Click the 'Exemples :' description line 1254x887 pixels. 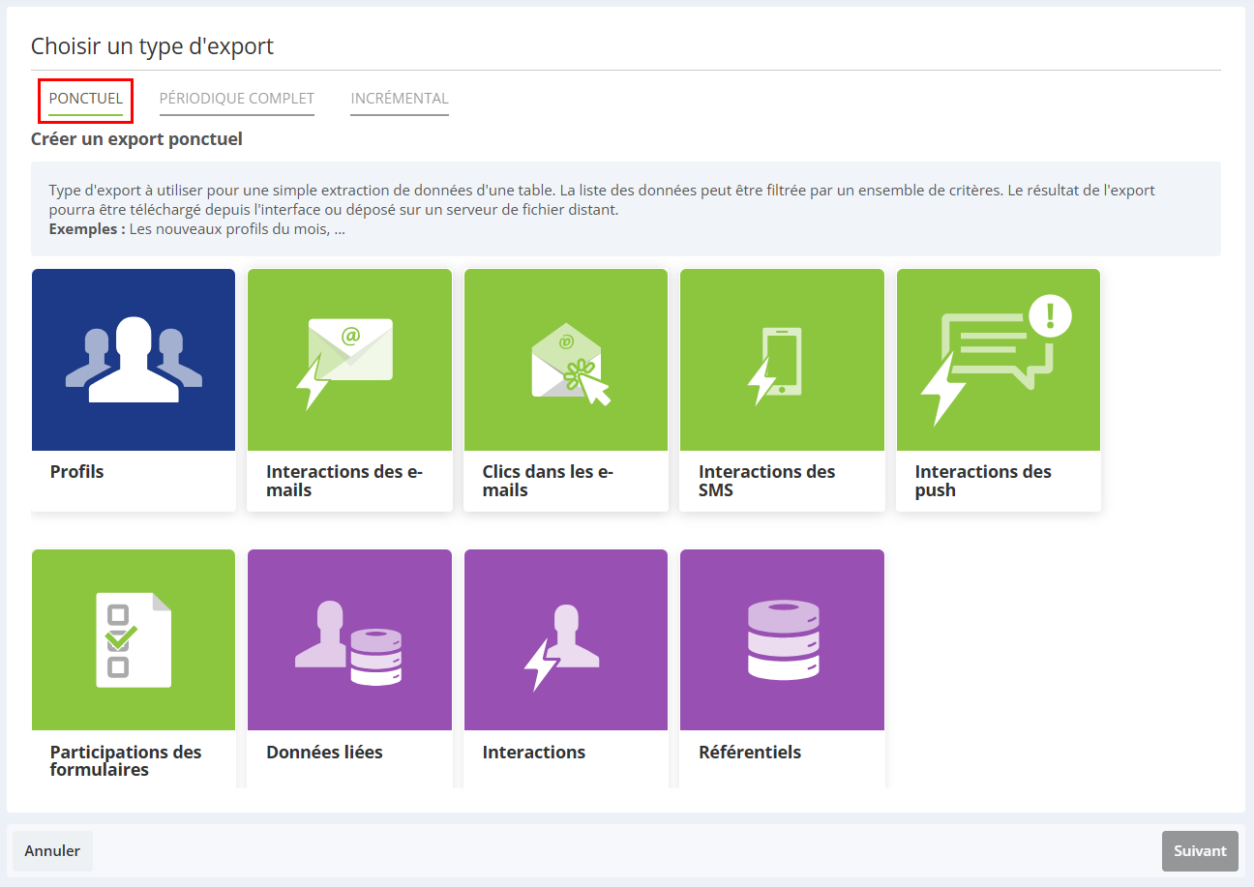click(197, 229)
